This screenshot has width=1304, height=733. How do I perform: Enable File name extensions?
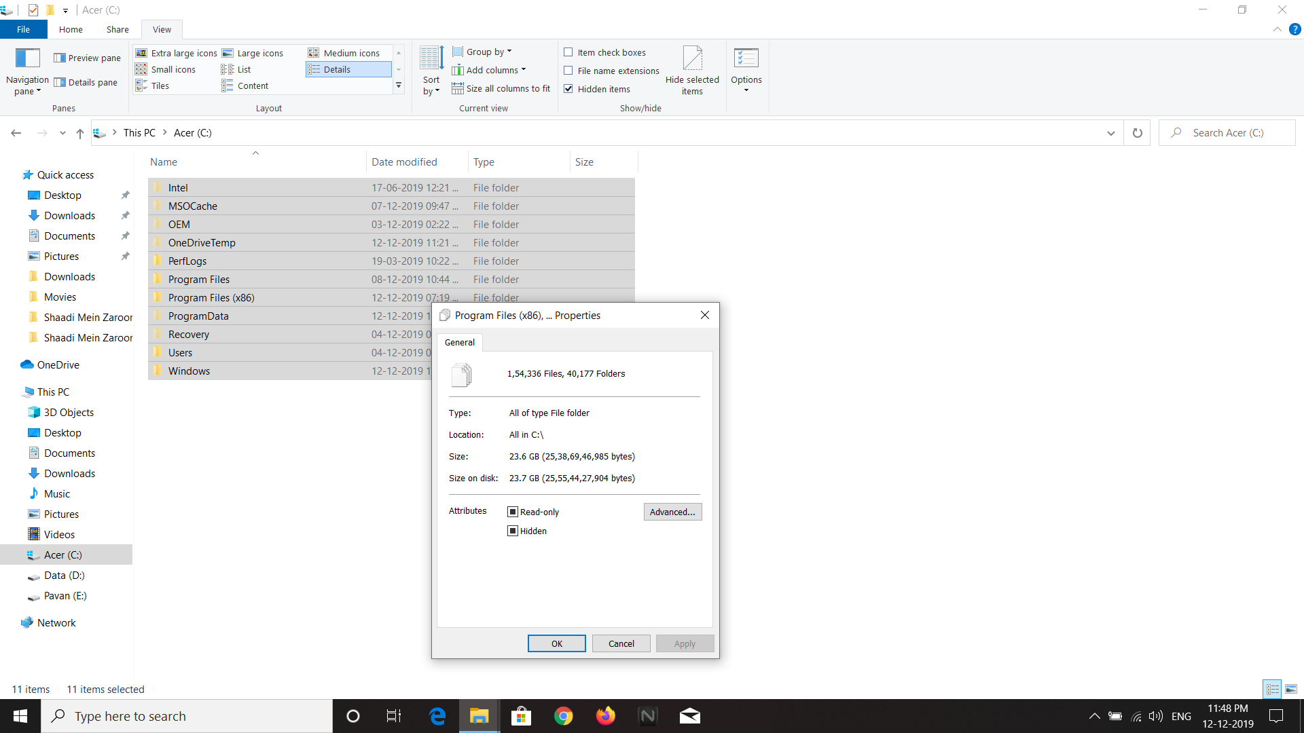[612, 71]
